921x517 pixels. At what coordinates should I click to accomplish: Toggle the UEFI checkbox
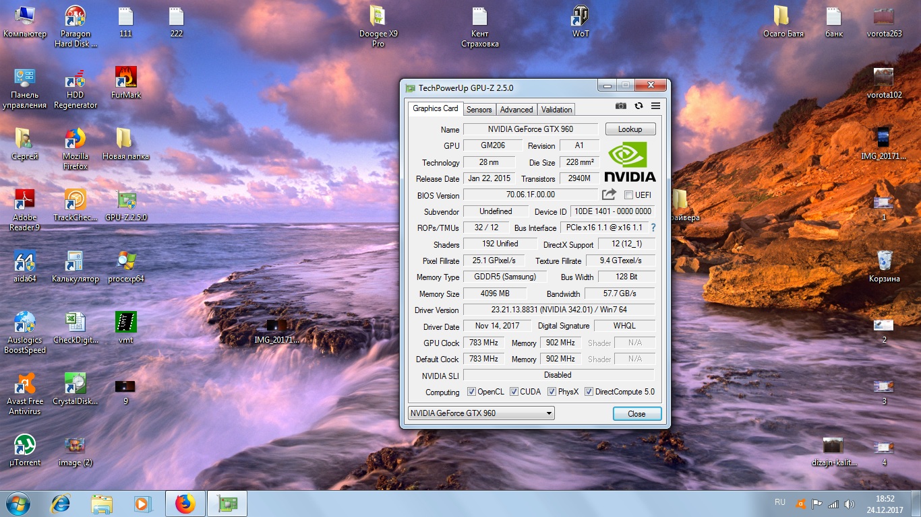tap(628, 195)
